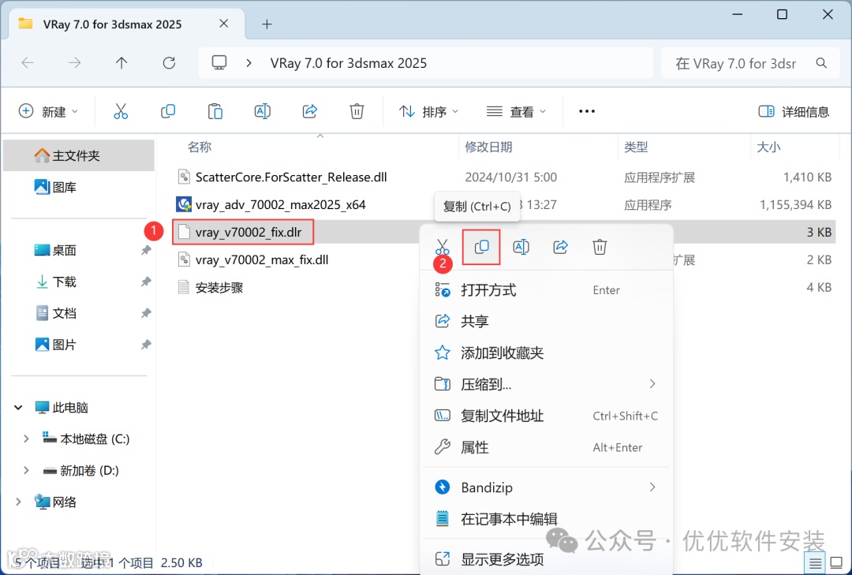Click the toolbar Copy icon
Viewport: 852px width, 575px height.
coord(168,111)
